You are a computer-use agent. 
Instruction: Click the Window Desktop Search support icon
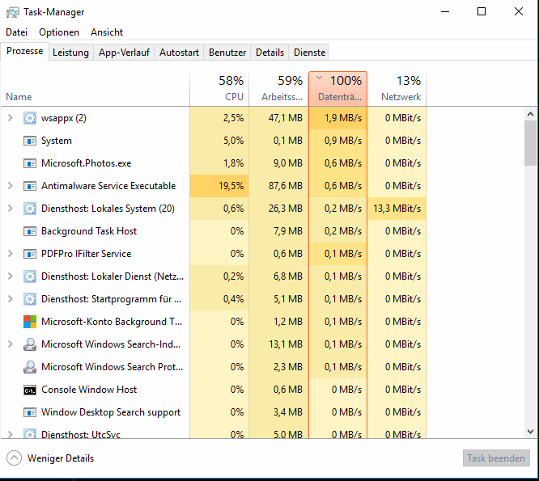click(30, 412)
